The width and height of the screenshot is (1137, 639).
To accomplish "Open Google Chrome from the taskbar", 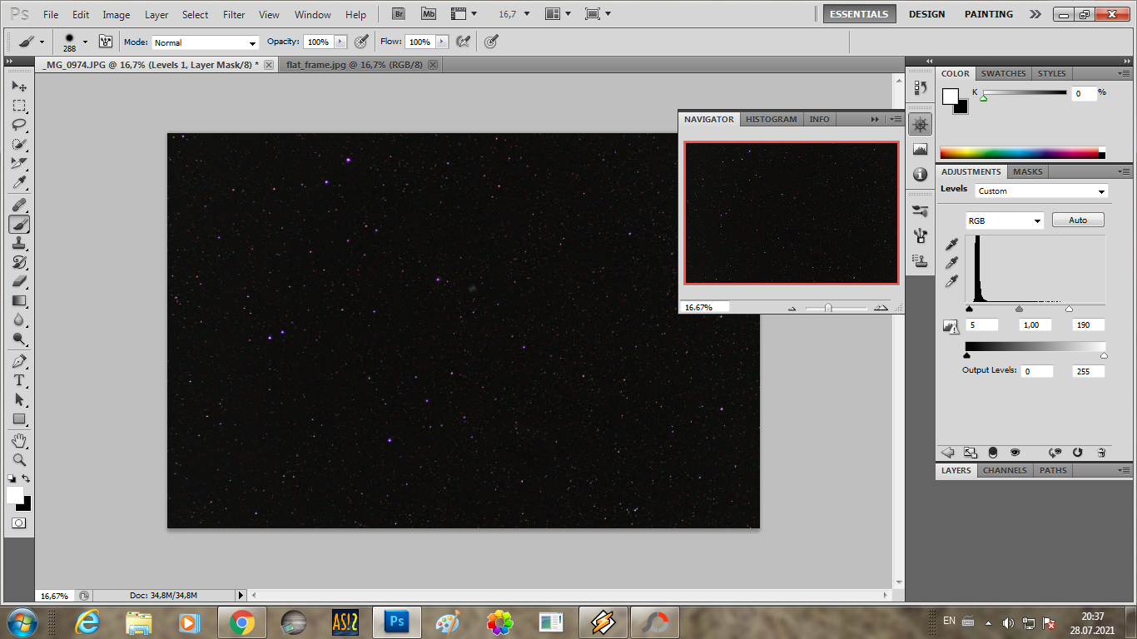I will click(x=242, y=622).
